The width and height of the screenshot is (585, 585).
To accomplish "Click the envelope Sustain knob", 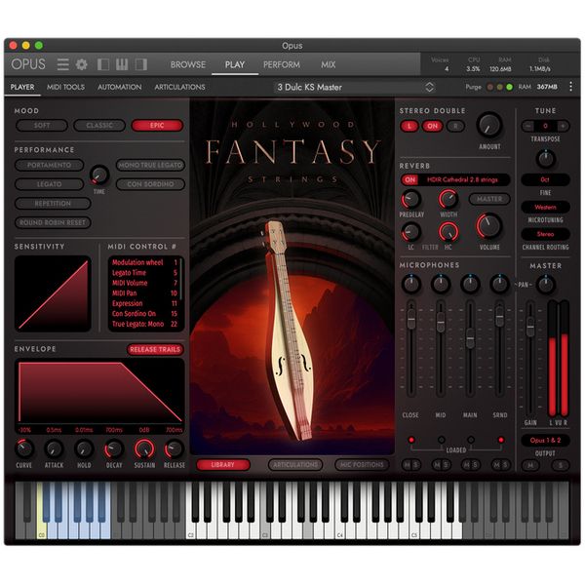I will 144,448.
